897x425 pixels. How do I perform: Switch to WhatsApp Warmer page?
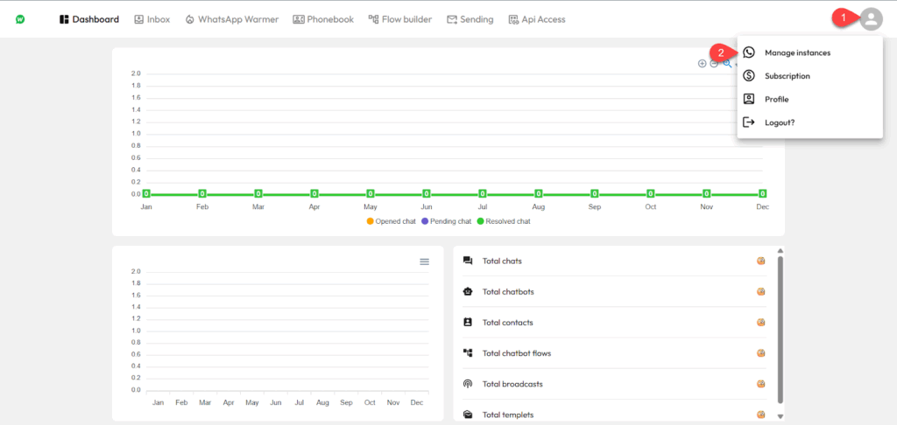point(231,19)
